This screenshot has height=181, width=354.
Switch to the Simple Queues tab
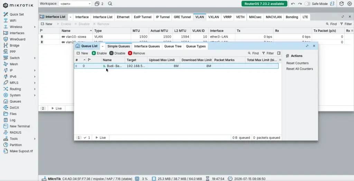[x=119, y=46]
